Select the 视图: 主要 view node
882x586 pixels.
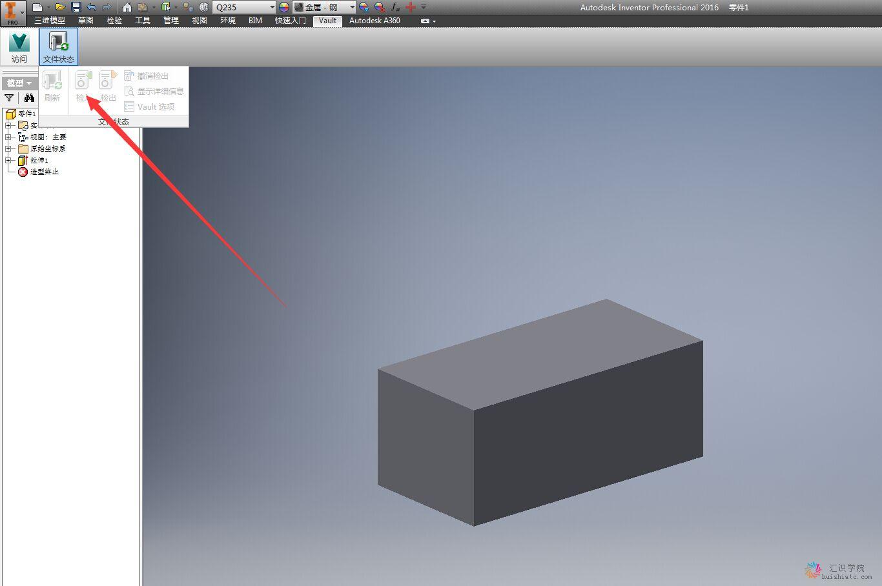pyautogui.click(x=43, y=137)
